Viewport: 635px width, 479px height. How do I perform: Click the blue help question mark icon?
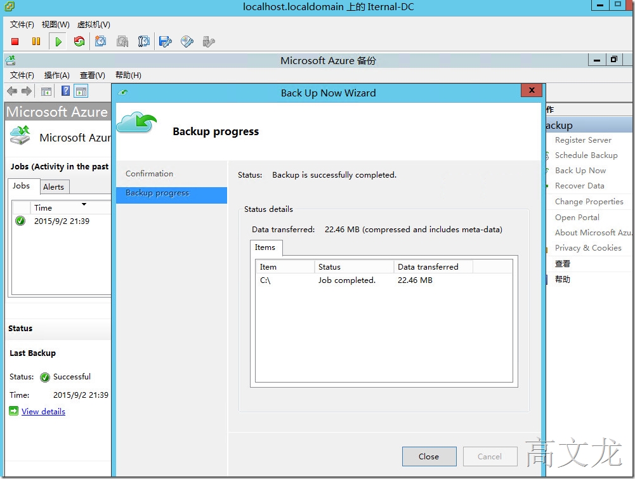(65, 91)
